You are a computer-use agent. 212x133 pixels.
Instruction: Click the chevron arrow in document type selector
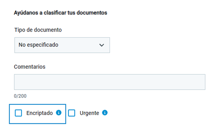pyautogui.click(x=102, y=45)
